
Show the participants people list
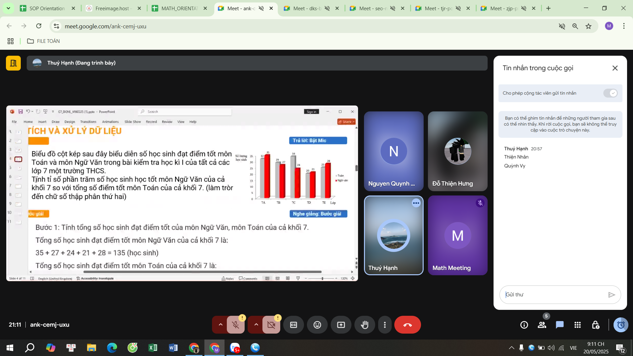pyautogui.click(x=542, y=325)
